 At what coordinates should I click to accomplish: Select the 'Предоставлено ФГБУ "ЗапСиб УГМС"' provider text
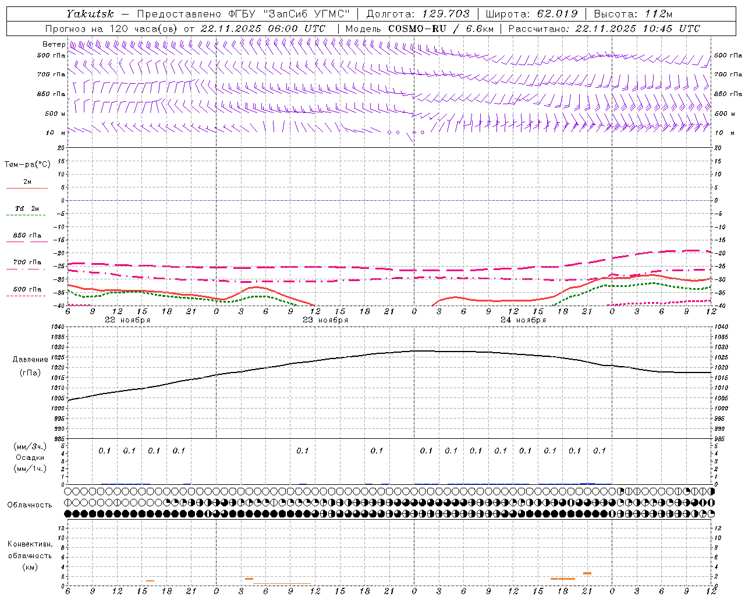point(242,14)
